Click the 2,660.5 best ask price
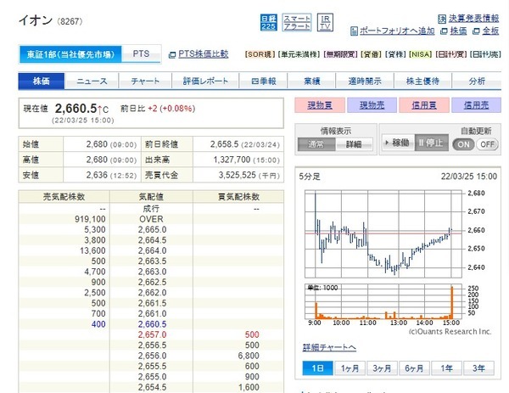 point(152,324)
